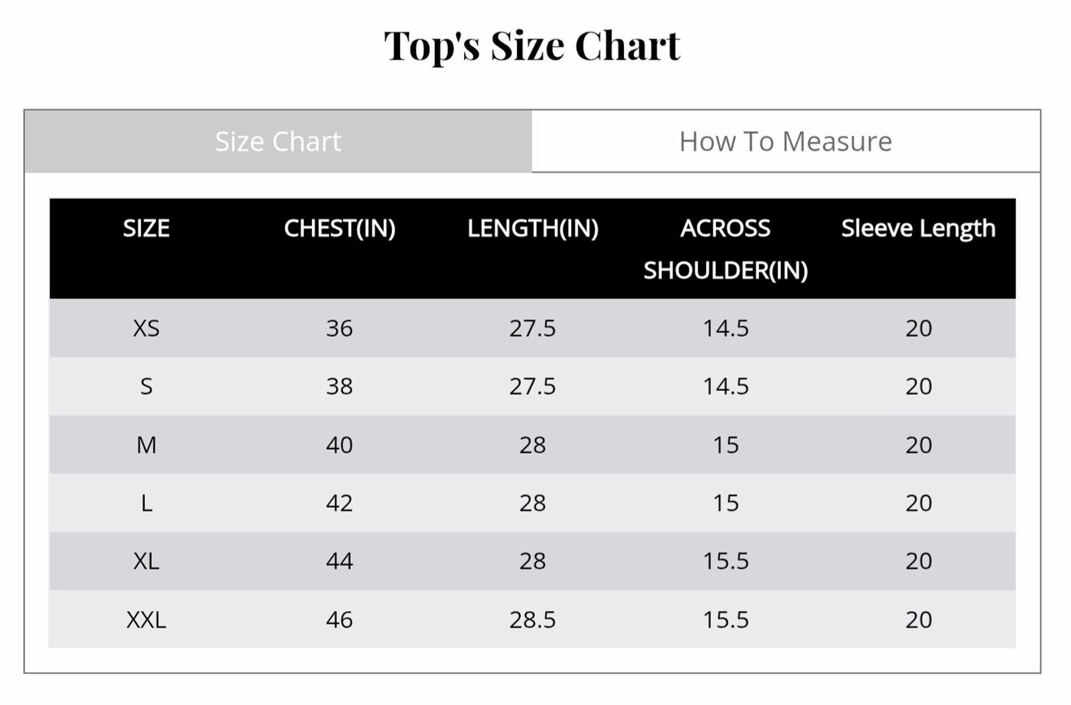
Task: Click the Sleeve Length column header
Action: (x=918, y=229)
